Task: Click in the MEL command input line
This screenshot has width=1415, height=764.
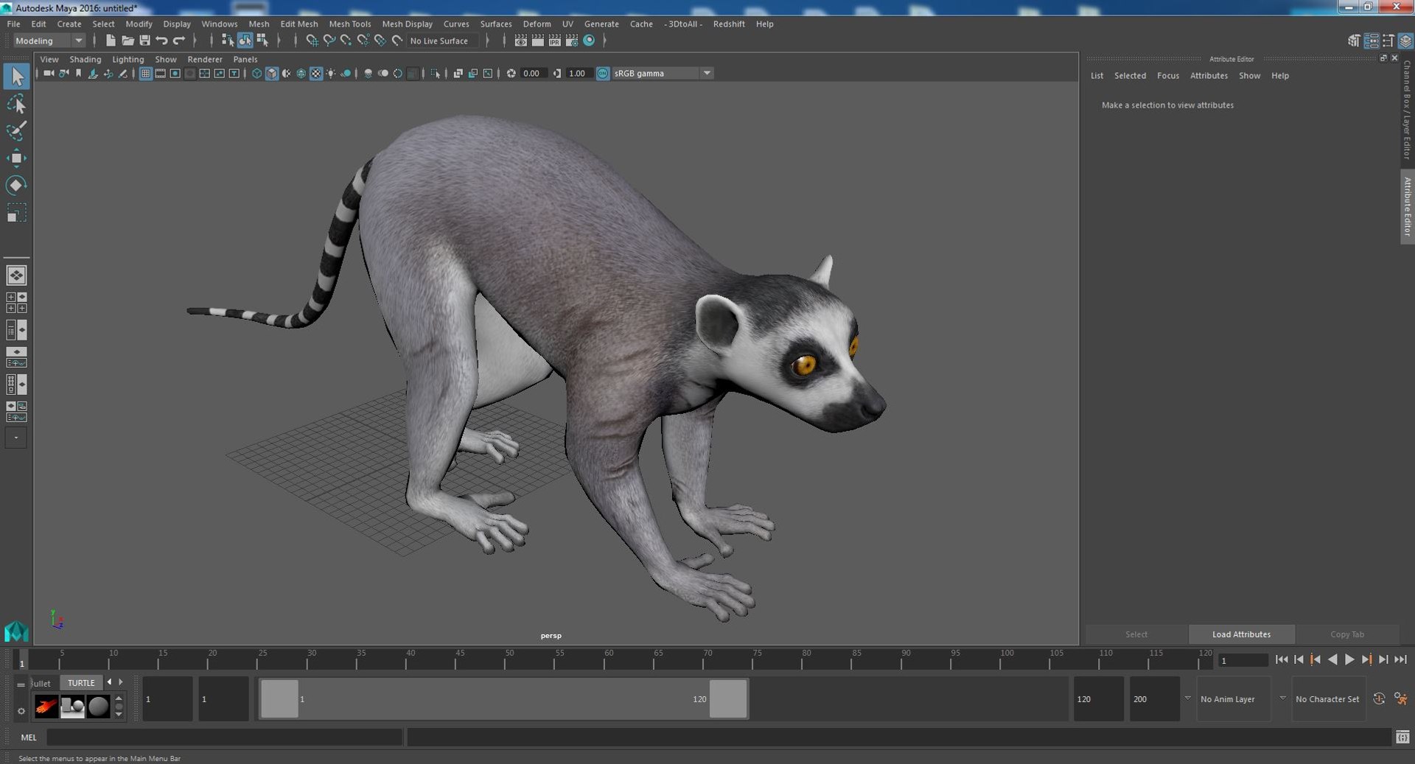Action: pyautogui.click(x=225, y=737)
